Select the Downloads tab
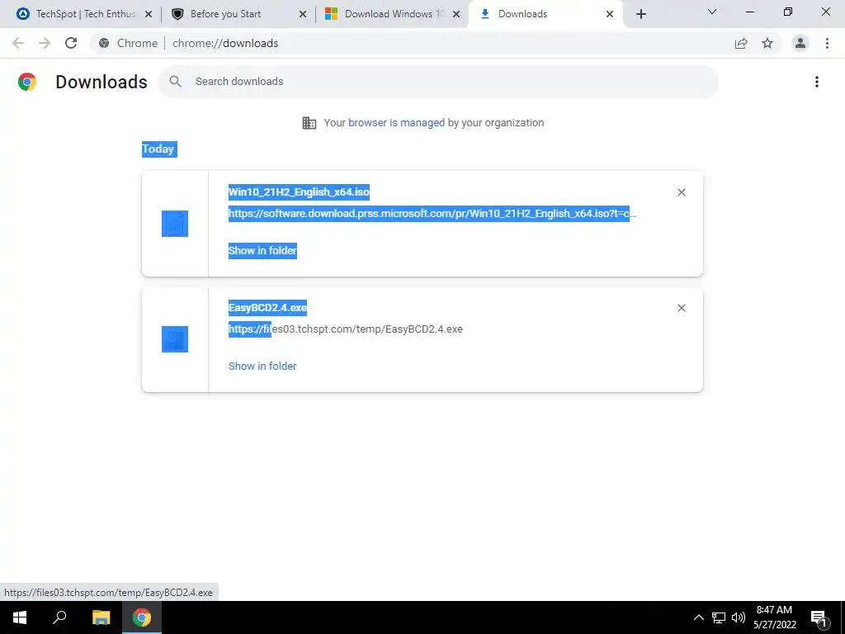Viewport: 845px width, 634px height. 545,14
